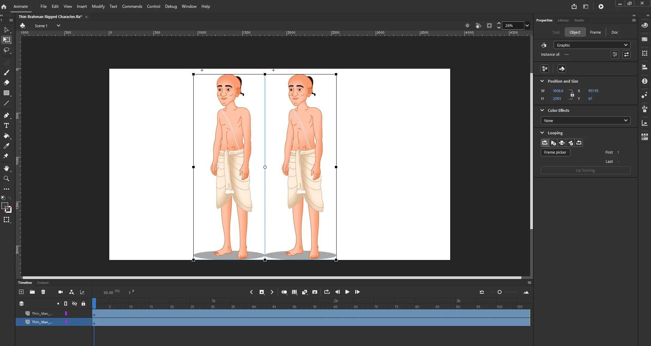Switch to the Frame properties tab
651x346 pixels.
pos(595,32)
